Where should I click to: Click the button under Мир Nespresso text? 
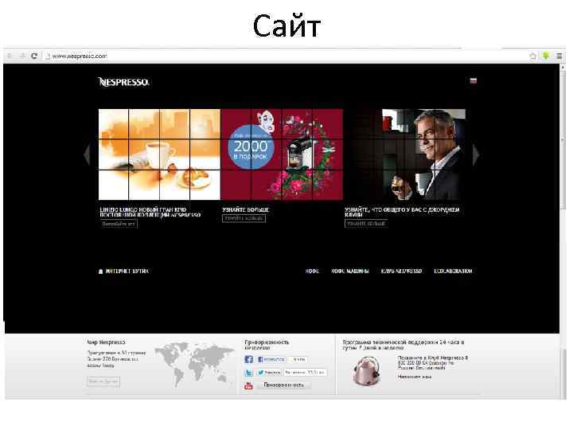tap(103, 381)
